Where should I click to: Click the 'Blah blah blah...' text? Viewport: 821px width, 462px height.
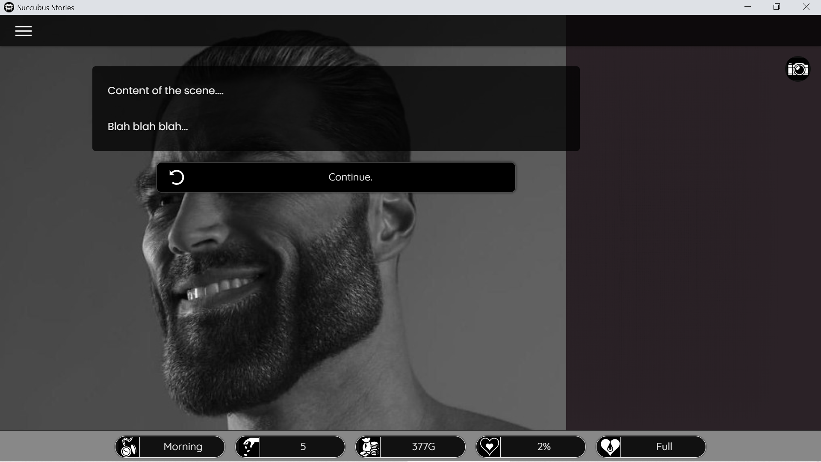pos(148,127)
